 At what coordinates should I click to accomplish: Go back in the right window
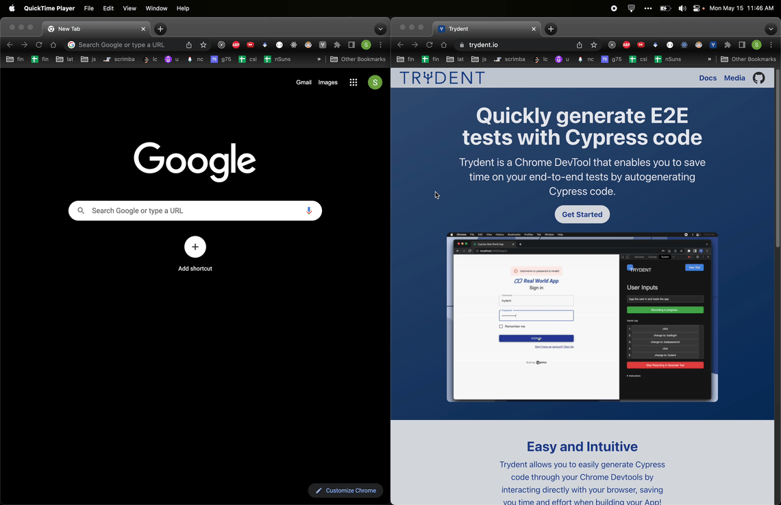click(x=401, y=45)
